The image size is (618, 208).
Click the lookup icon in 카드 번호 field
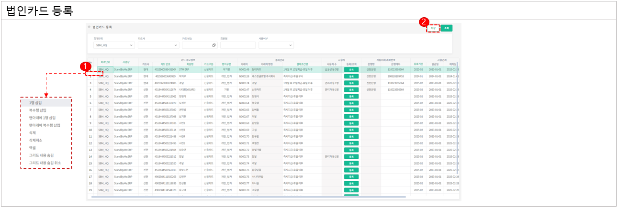point(214,45)
